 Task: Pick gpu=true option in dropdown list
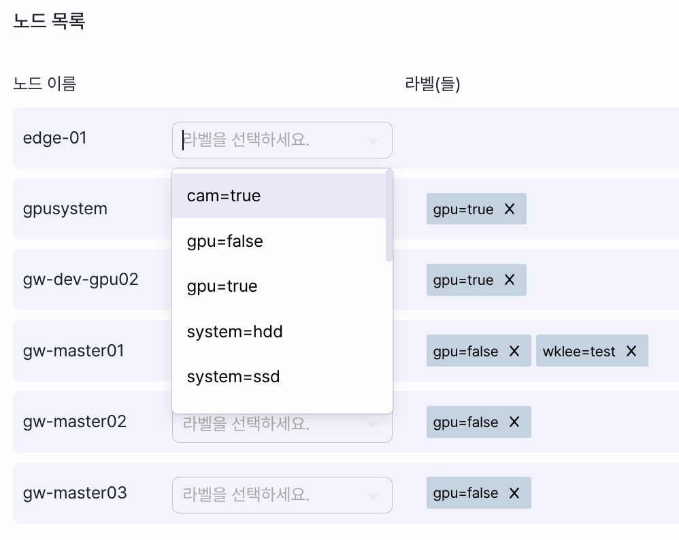point(279,286)
